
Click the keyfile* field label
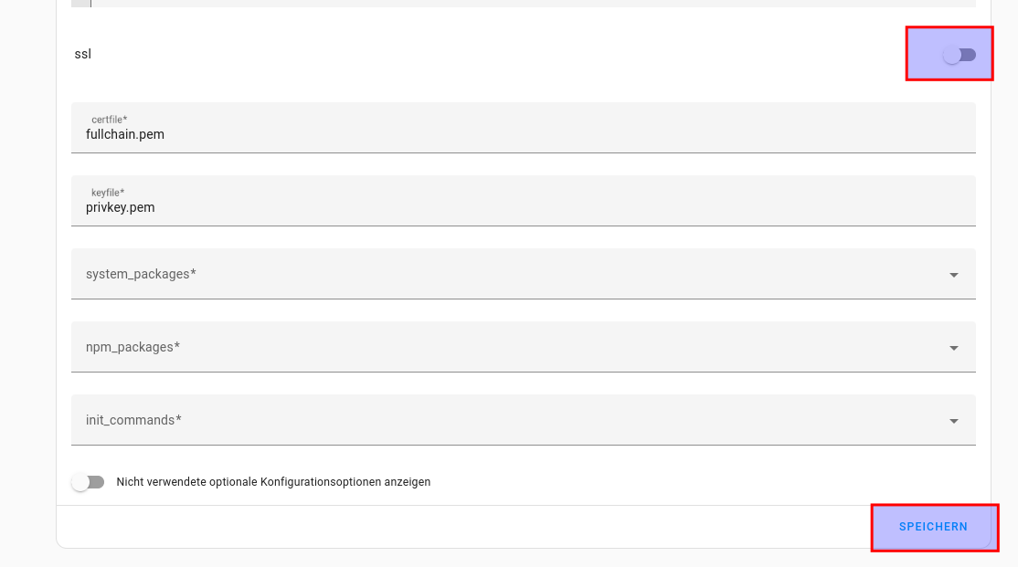click(107, 193)
